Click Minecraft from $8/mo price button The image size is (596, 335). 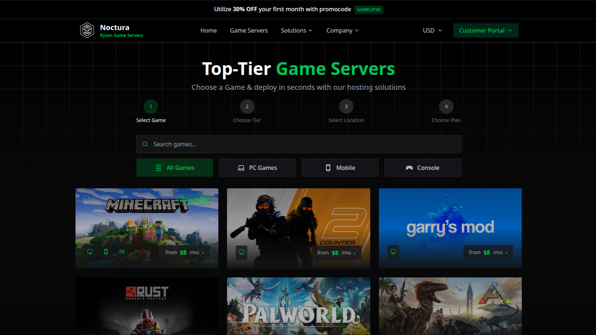coord(185,252)
